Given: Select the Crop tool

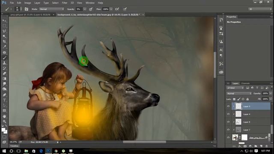Looking at the screenshot, I should click(4, 41).
